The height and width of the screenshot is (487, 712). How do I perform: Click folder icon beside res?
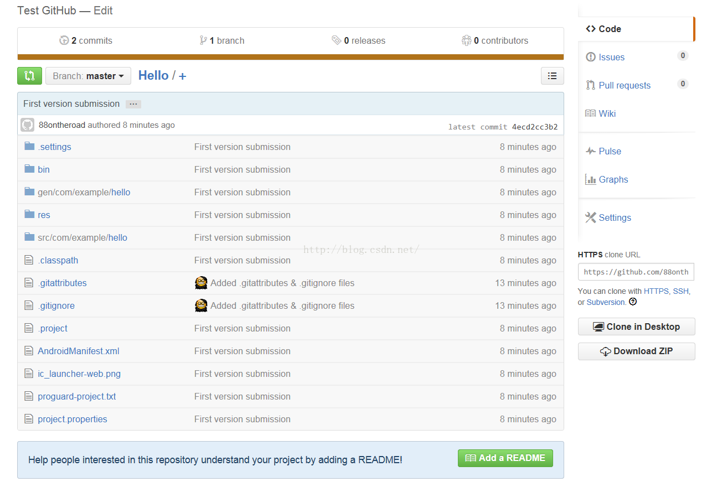tap(29, 214)
